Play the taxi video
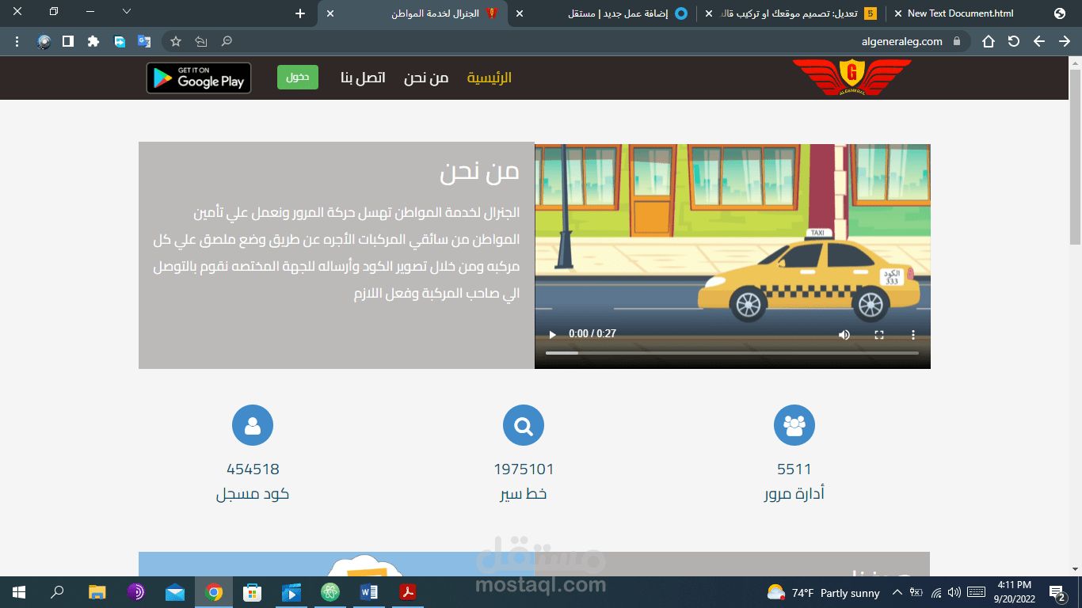The width and height of the screenshot is (1082, 608). click(553, 335)
